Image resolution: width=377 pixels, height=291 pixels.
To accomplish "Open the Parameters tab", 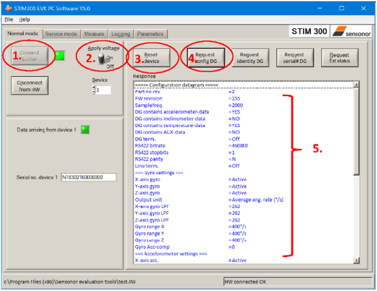I will (150, 34).
